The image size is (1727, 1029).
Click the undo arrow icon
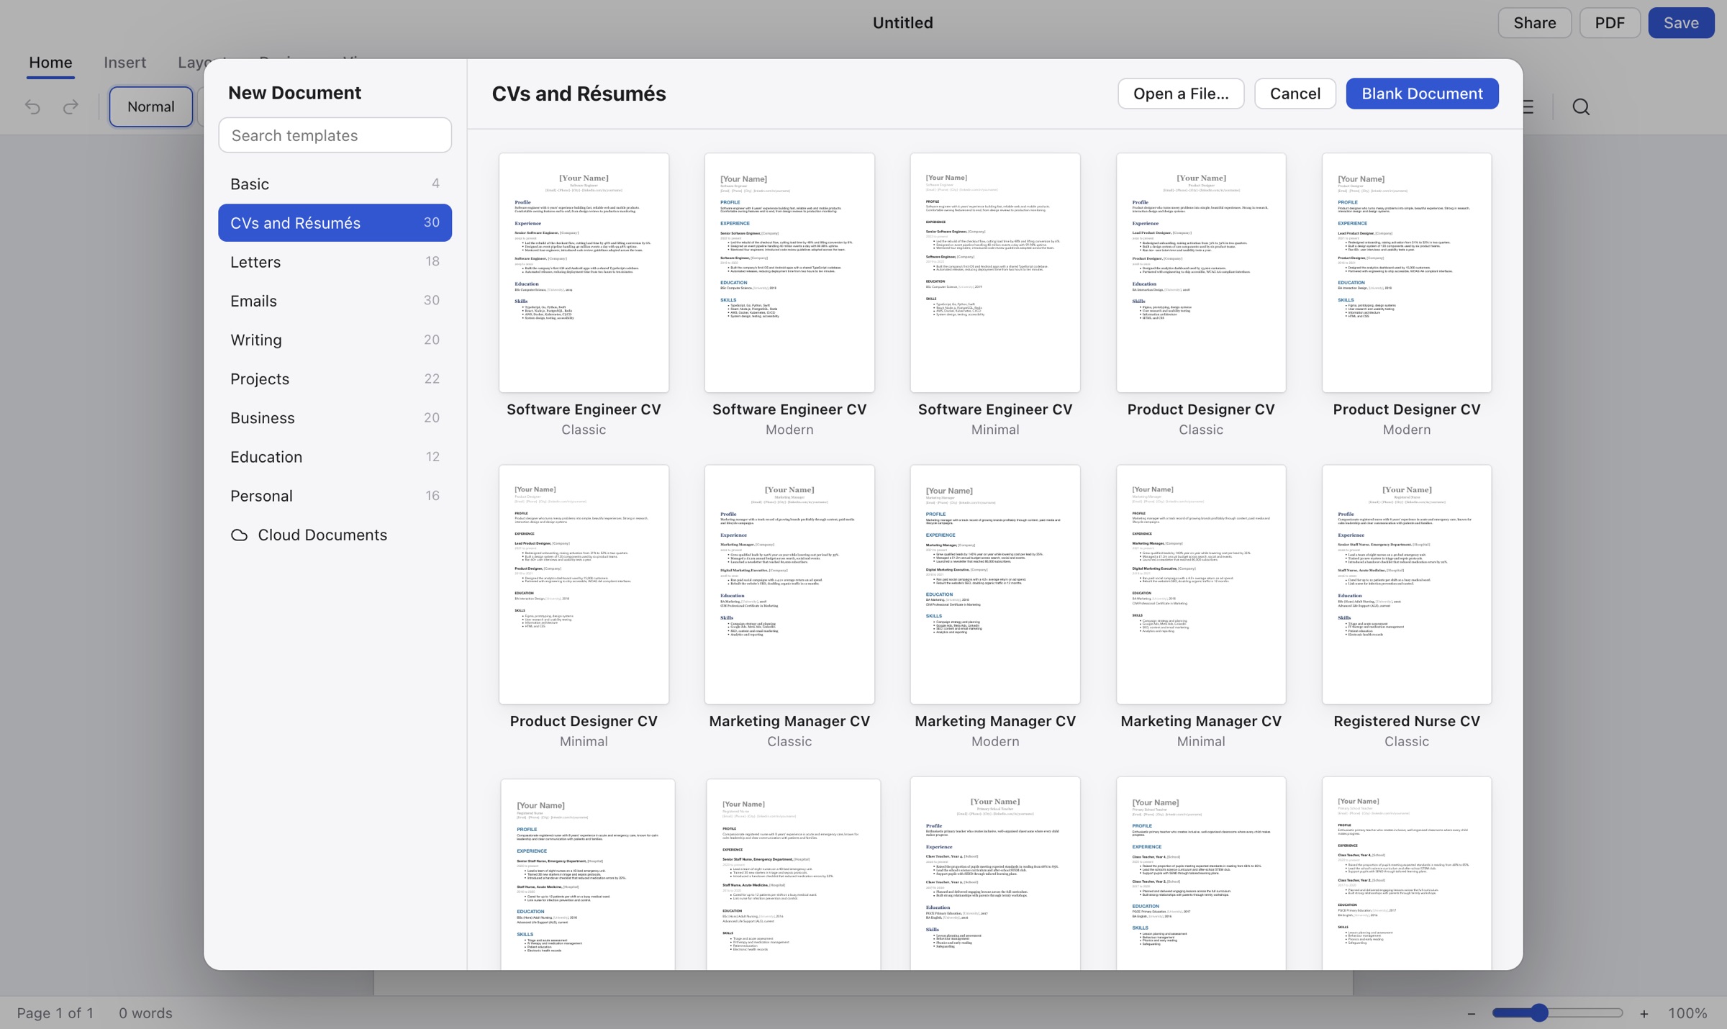32,106
